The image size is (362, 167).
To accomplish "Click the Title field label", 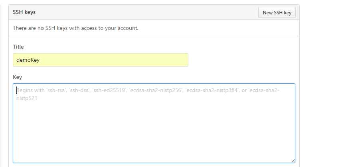I will tap(18, 47).
